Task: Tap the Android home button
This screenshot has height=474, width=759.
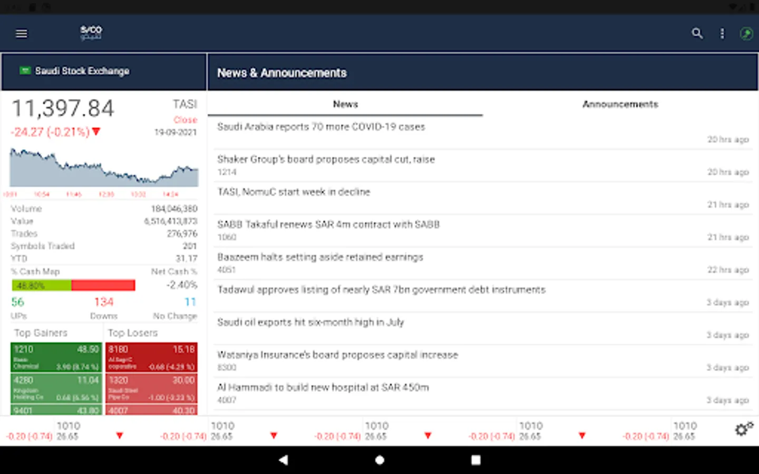Action: (379, 460)
